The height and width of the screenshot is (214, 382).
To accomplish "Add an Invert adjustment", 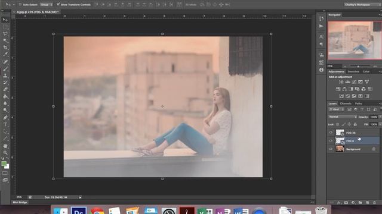I will coord(341,96).
